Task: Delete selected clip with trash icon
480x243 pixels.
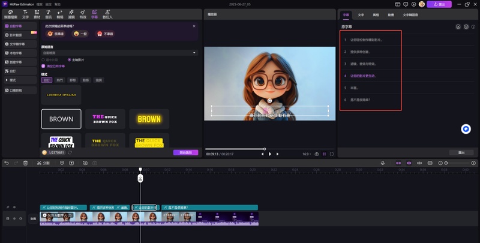Action: click(x=25, y=163)
